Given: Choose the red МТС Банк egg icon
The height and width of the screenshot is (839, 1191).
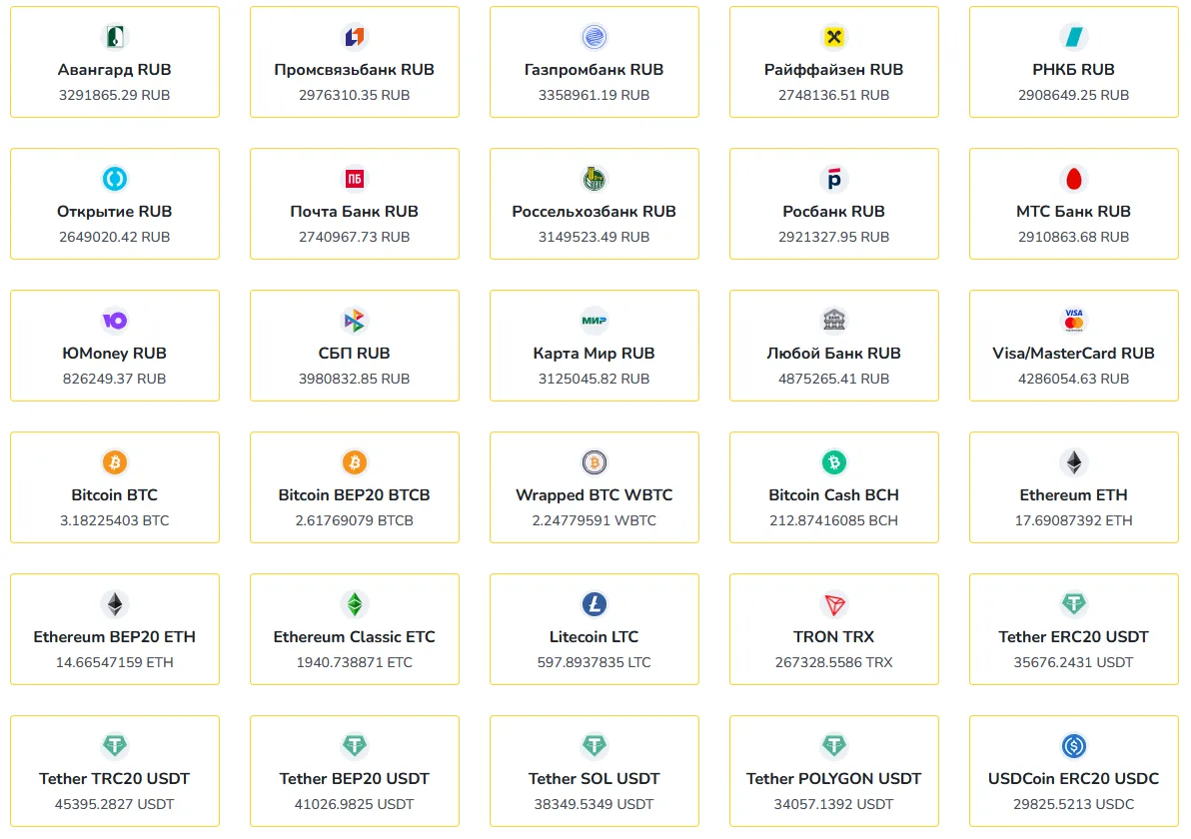Looking at the screenshot, I should 1073,179.
